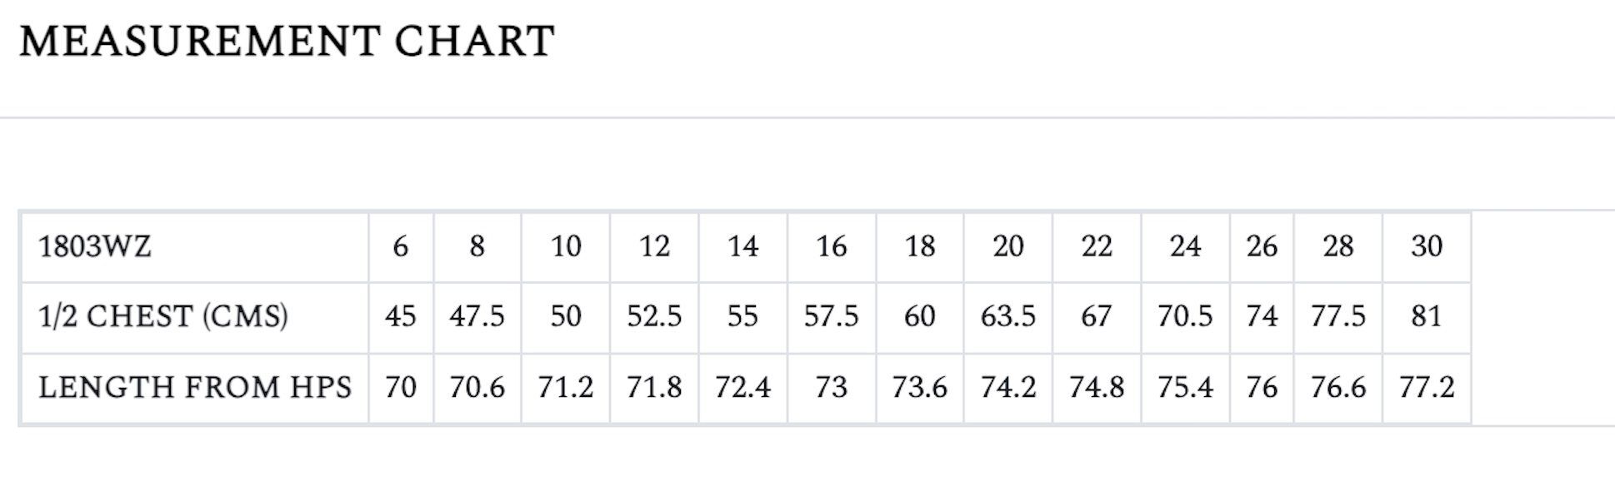
Task: Click the LENGTH FROM HPS row label
Action: 195,388
